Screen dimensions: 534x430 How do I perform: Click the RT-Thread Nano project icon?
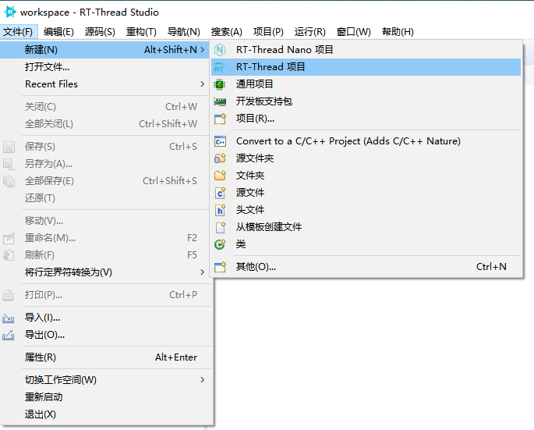click(220, 50)
